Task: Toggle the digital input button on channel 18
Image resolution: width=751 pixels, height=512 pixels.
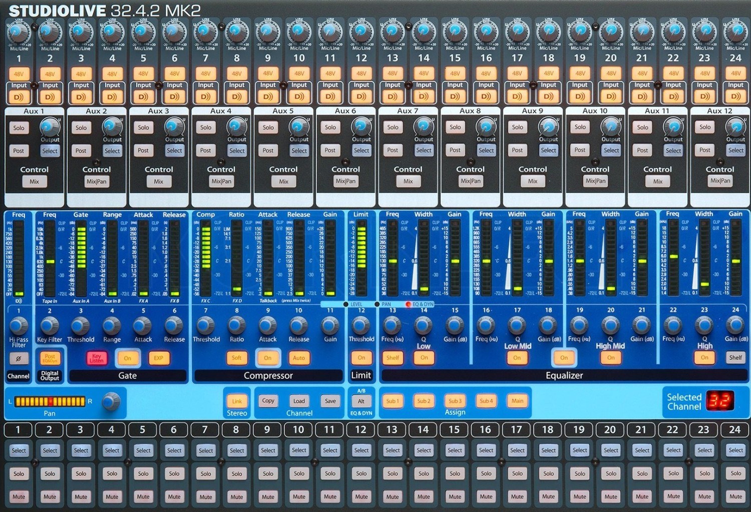Action: pyautogui.click(x=548, y=96)
